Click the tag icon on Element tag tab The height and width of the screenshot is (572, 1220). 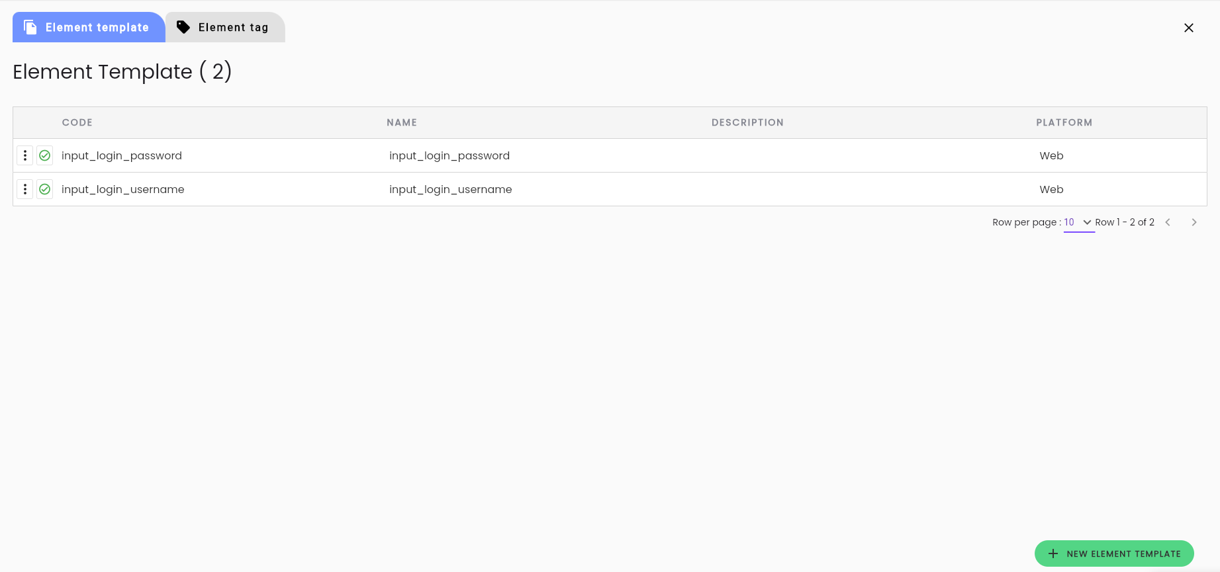pyautogui.click(x=183, y=27)
